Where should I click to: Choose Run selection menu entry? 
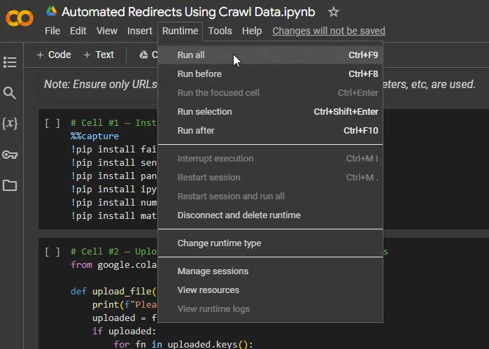click(x=204, y=111)
